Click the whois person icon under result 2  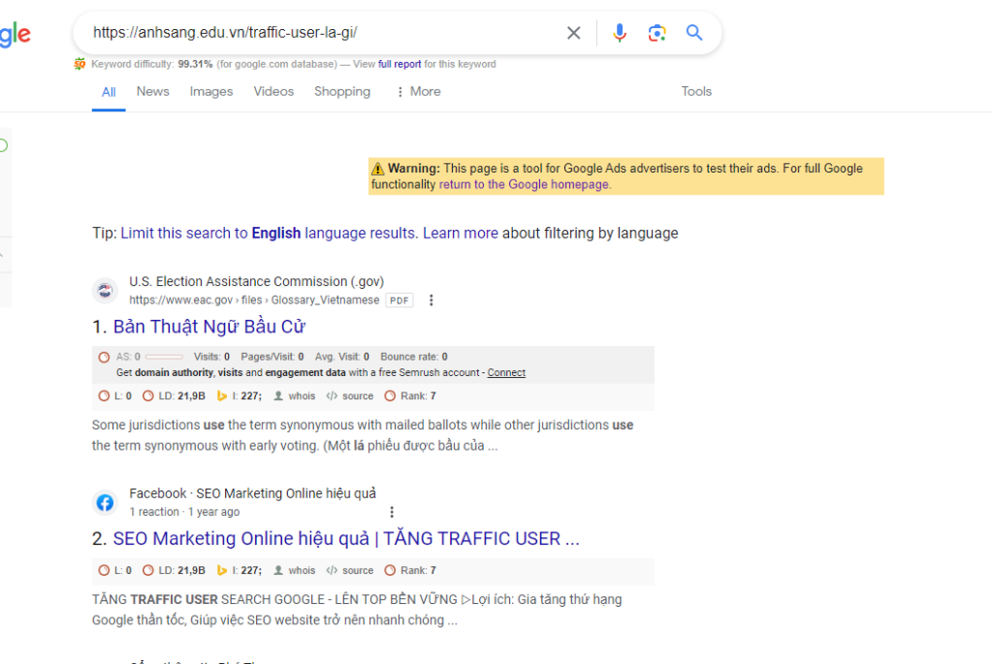[x=278, y=570]
